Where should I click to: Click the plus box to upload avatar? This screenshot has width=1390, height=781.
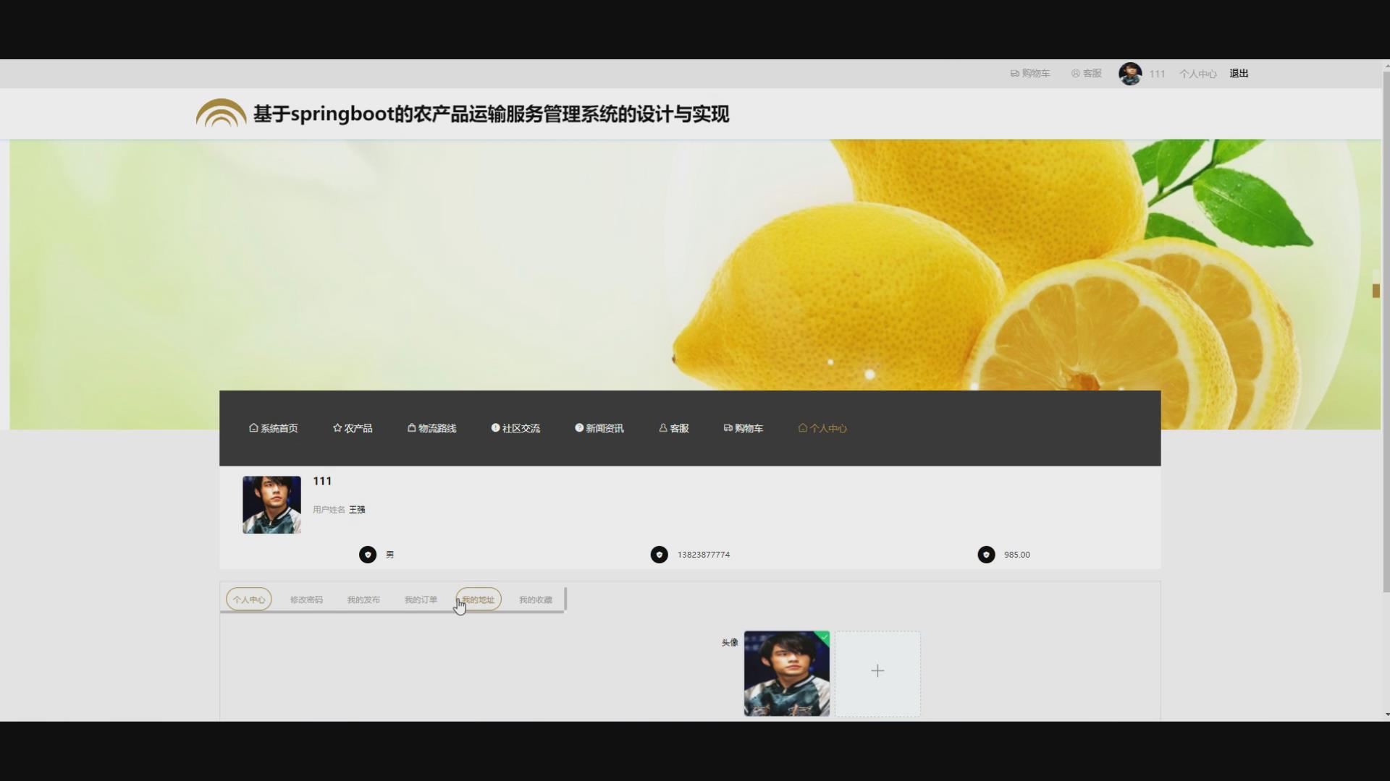[x=877, y=672]
